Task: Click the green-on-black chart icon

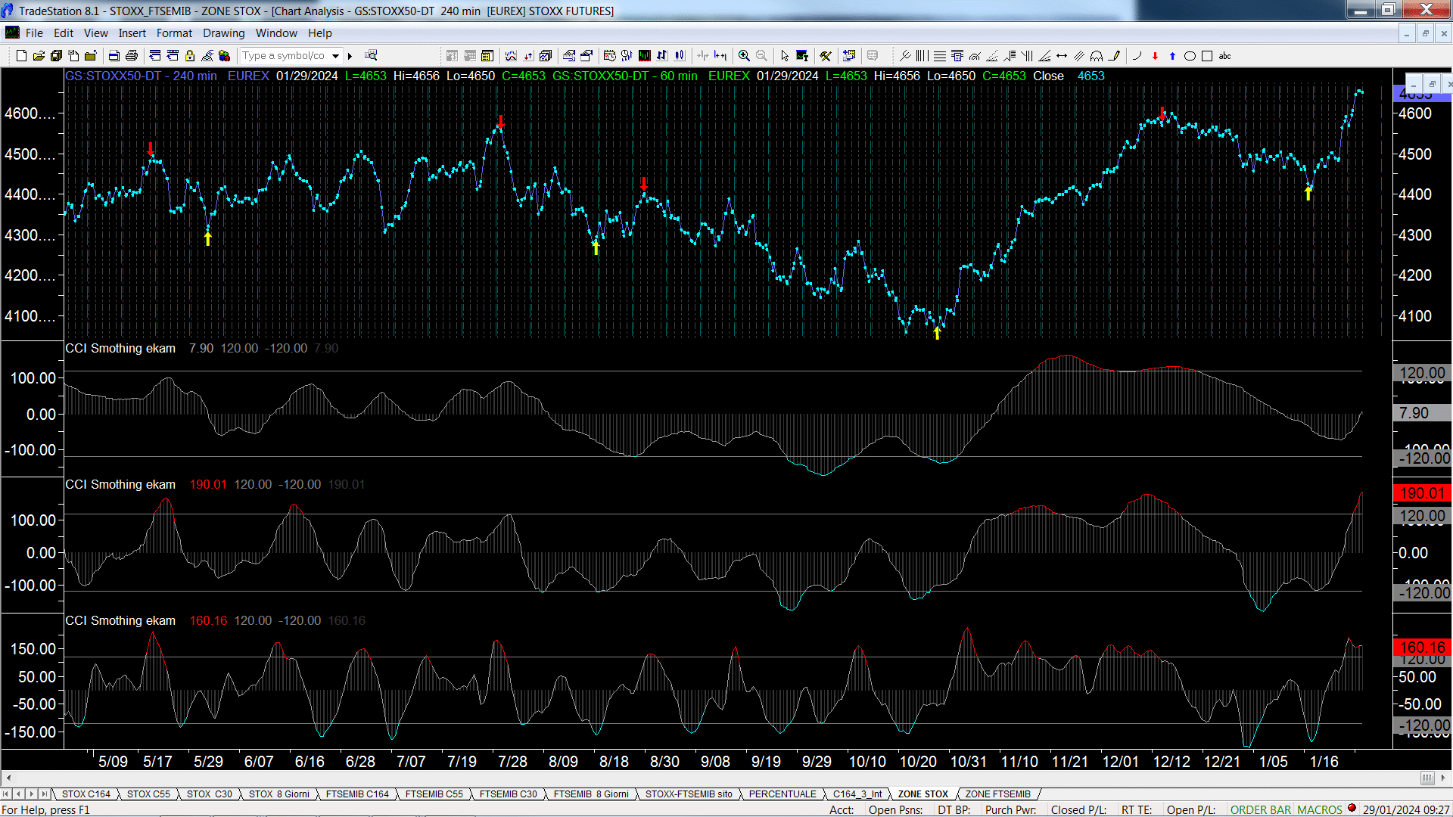Action: click(645, 56)
